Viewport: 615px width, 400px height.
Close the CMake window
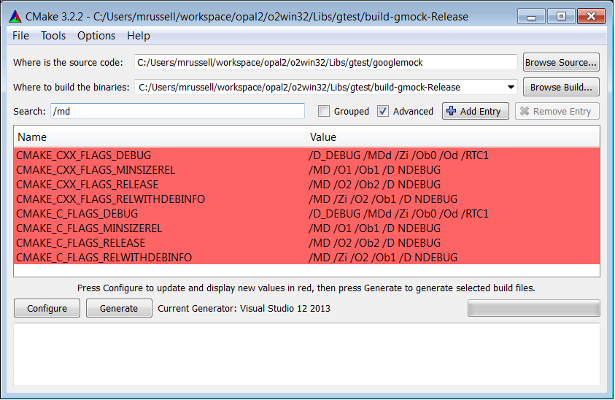[x=591, y=17]
